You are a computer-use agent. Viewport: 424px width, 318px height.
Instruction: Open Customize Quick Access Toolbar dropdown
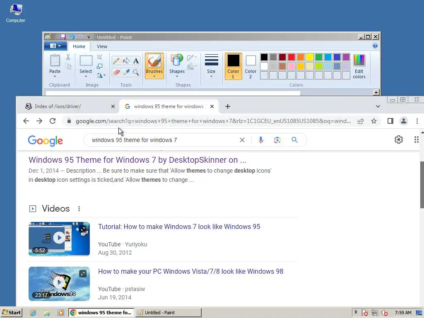pyautogui.click(x=89, y=37)
